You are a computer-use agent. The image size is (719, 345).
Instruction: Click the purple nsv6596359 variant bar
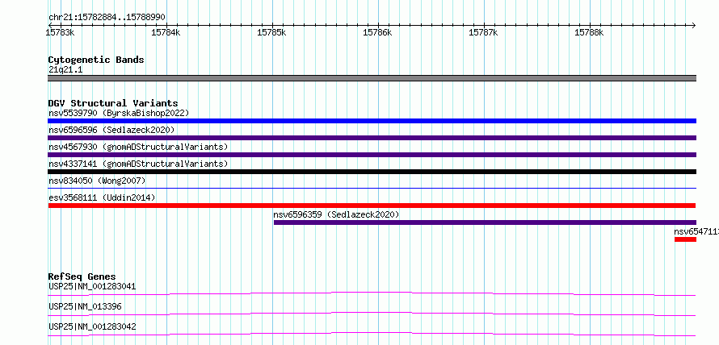(485, 222)
